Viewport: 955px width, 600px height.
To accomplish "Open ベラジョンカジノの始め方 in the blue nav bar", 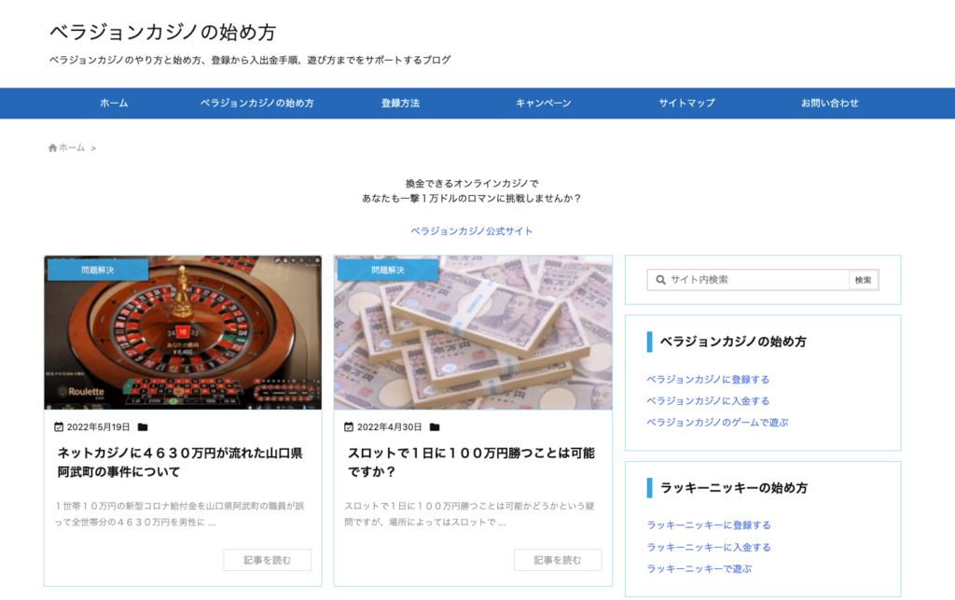I will coord(257,103).
